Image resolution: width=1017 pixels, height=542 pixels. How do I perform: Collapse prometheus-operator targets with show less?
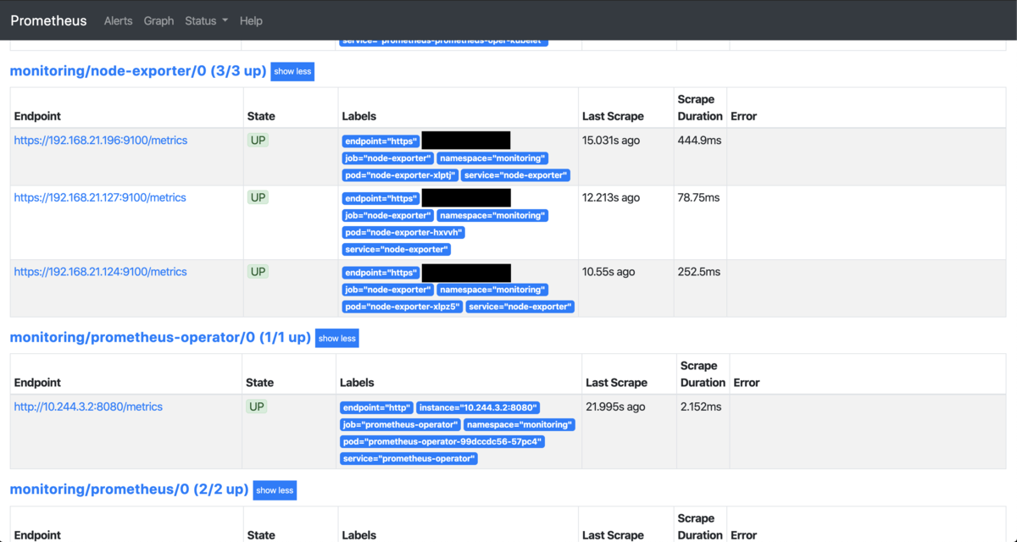(336, 338)
